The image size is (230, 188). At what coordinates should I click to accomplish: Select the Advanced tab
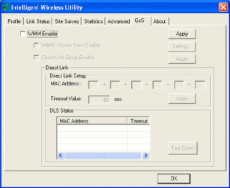(x=119, y=21)
